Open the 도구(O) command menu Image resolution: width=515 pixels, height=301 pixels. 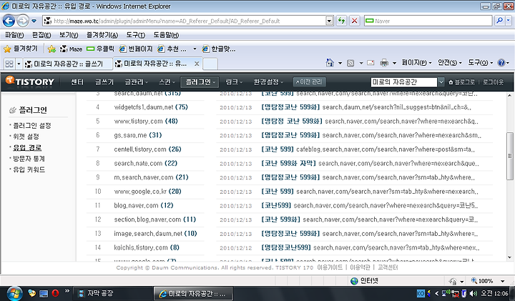point(480,63)
